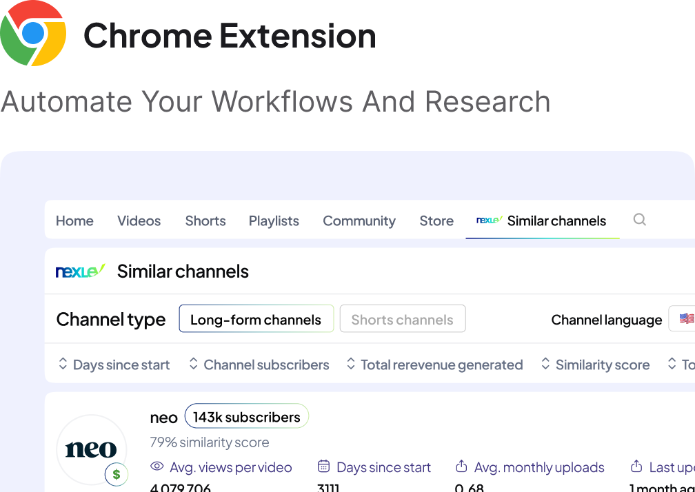Click the upload icon for Avg. monthly uploads

pyautogui.click(x=461, y=467)
